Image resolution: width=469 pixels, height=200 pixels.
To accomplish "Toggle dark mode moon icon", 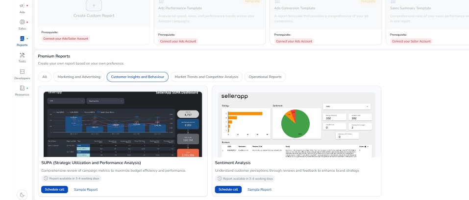I will pyautogui.click(x=22, y=195).
